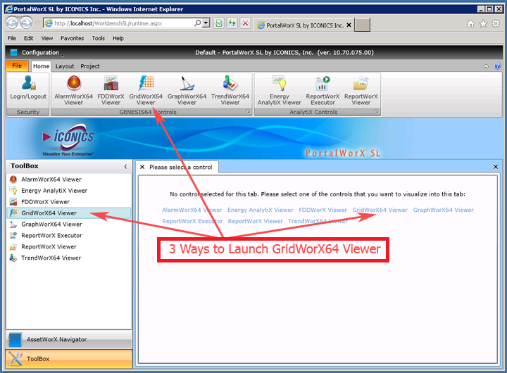
Task: Open the AssetWorX Navigator panel
Action: pos(69,339)
